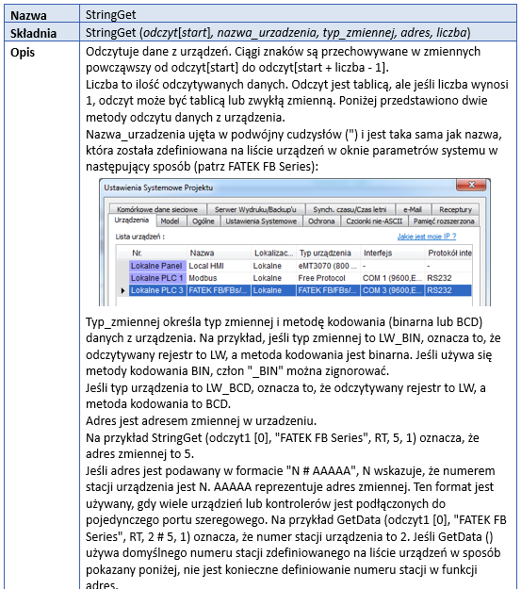Select the Urządzenia tab
Viewport: 521px width, 589px height.
tap(132, 221)
